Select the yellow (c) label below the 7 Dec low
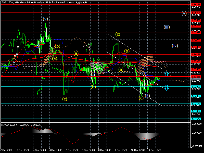The image size is (204, 153). (x=65, y=99)
